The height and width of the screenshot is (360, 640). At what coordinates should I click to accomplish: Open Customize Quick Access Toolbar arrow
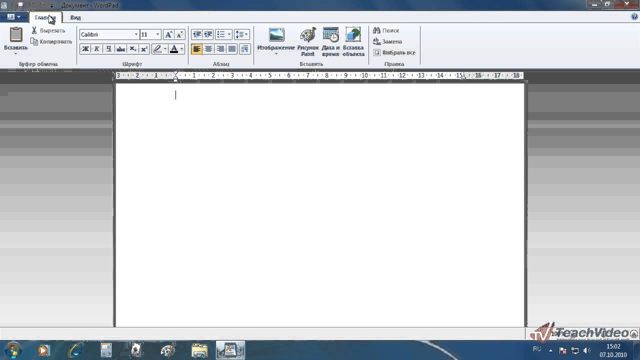pyautogui.click(x=51, y=5)
